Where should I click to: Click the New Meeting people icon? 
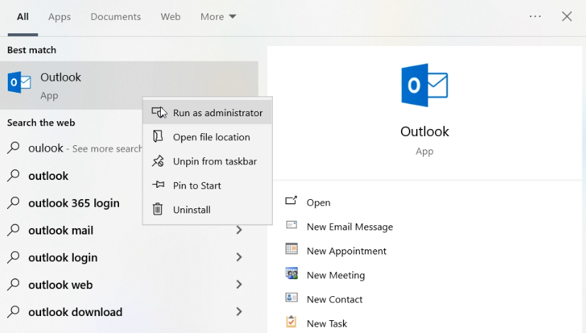[x=291, y=273]
